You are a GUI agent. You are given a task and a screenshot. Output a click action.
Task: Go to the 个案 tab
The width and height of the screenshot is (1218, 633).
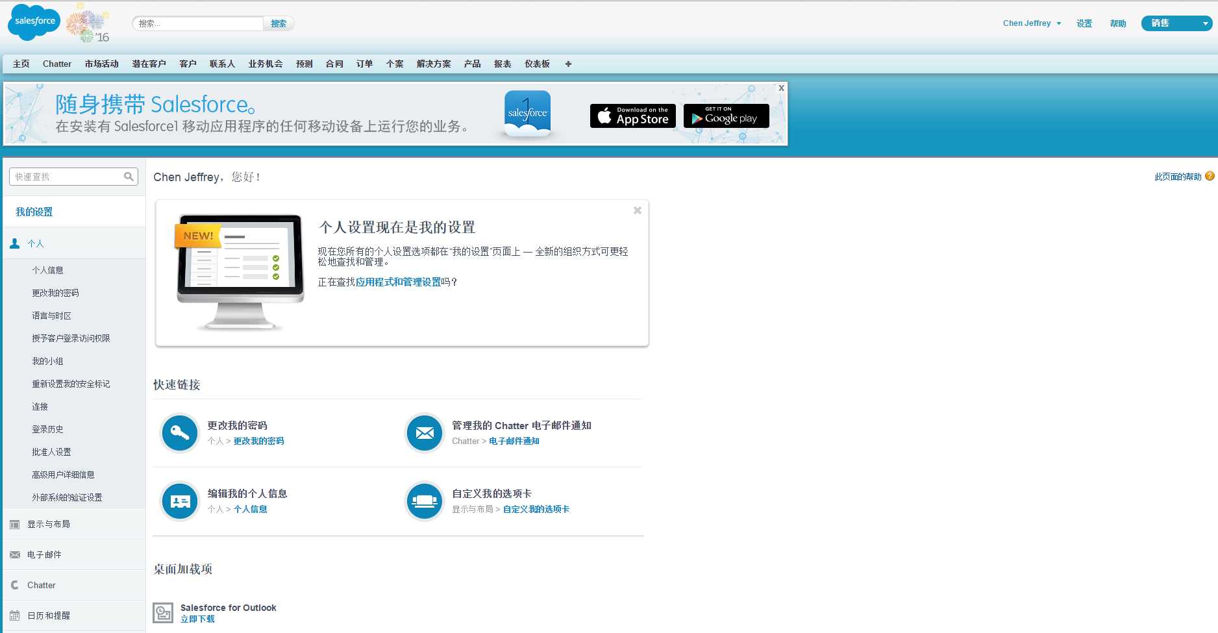pos(395,64)
